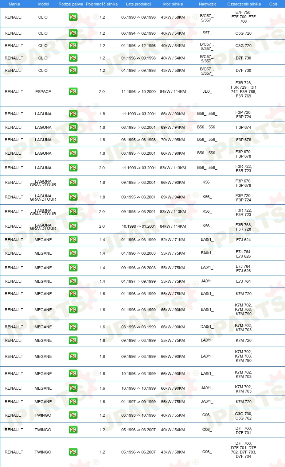This screenshot has height=467, width=285.
Task: Click the C3G 700, C3G 702 engine codes
Action: click(243, 416)
